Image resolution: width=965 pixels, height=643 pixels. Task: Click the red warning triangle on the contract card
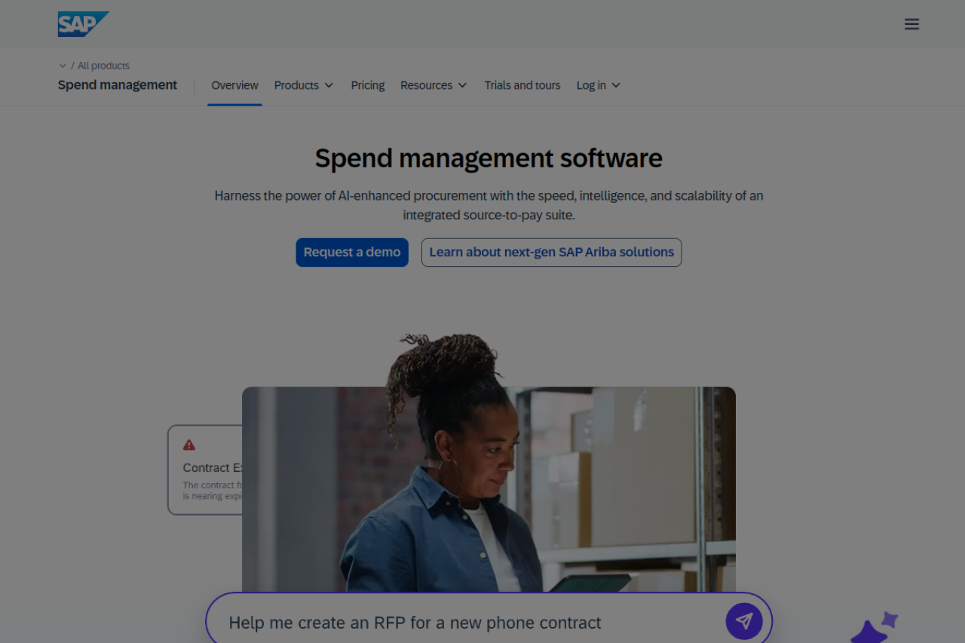pos(189,446)
